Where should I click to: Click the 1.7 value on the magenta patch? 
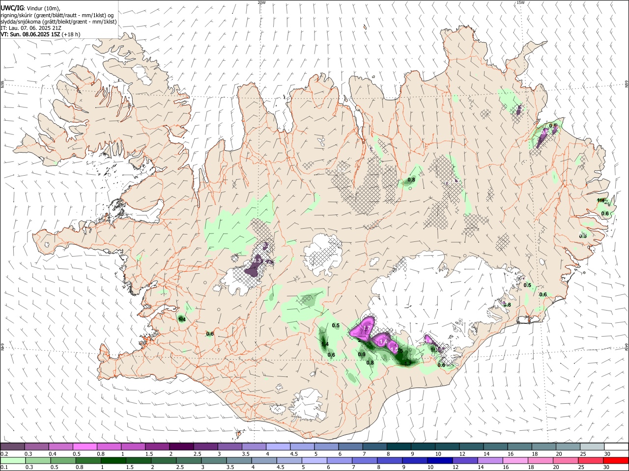click(366, 328)
